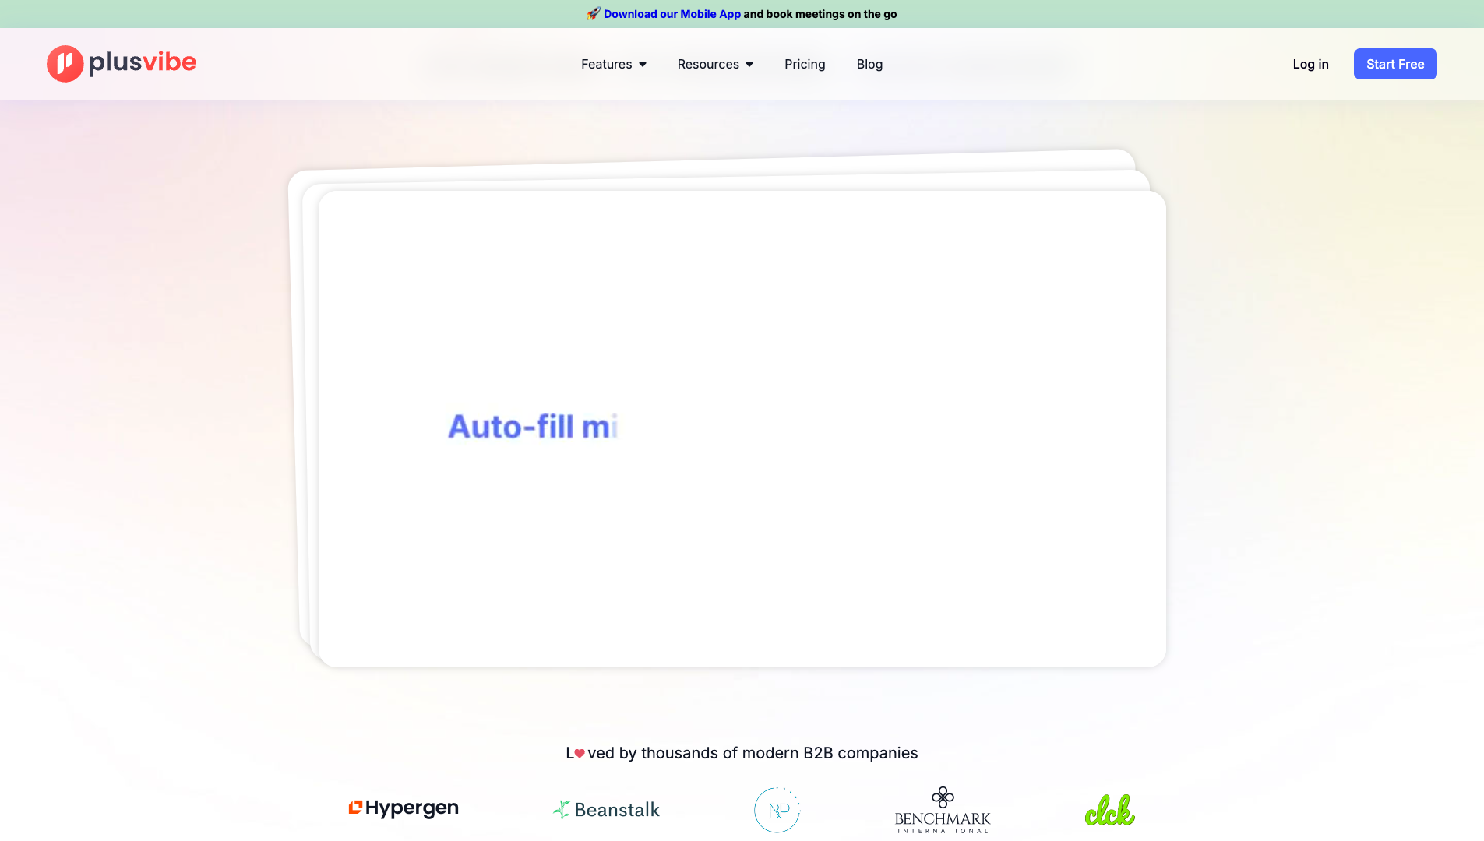Select the Hypergen company logo

403,808
